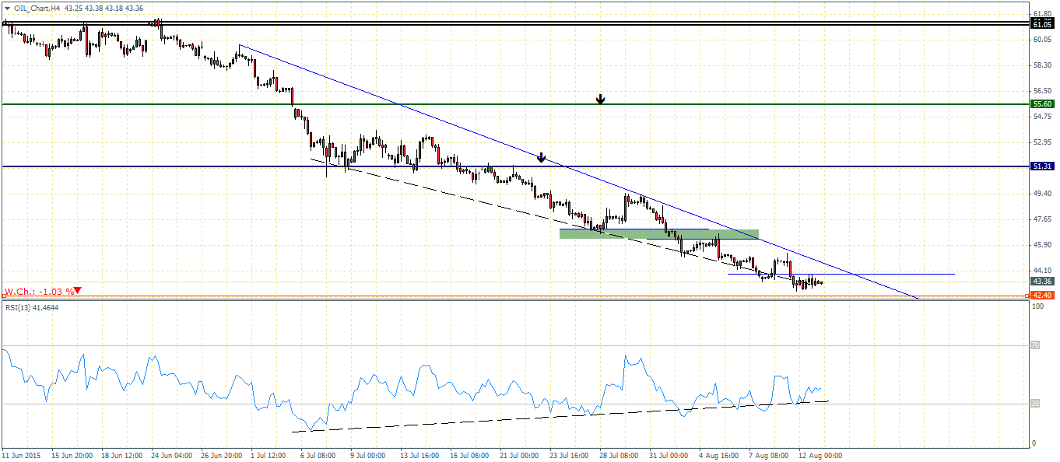Click the down arrow marker near 51.31 line
The height and width of the screenshot is (462, 1060).
(542, 158)
